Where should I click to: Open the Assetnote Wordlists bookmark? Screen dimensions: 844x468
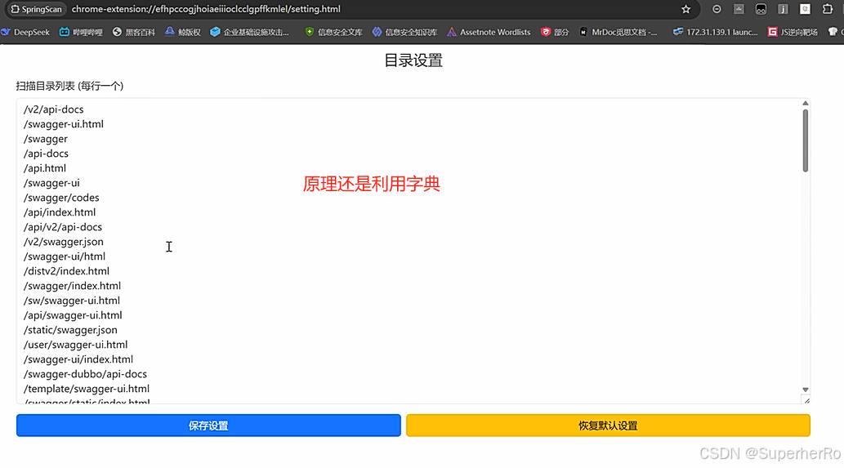tap(489, 33)
